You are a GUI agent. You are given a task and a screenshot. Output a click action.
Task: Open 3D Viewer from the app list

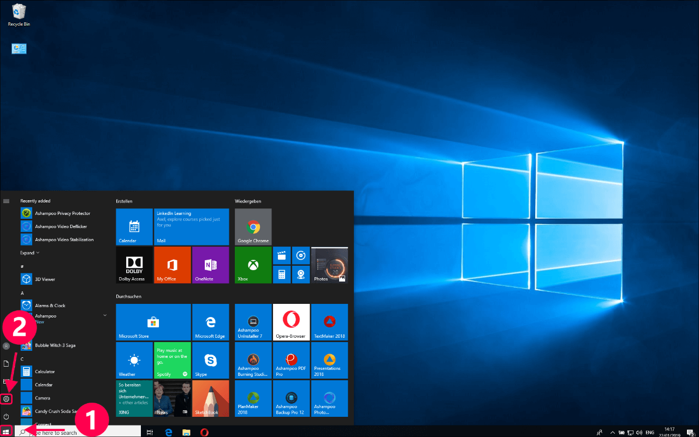[x=45, y=279]
